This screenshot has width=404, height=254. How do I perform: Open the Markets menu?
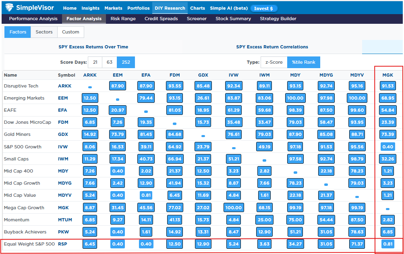pos(113,8)
